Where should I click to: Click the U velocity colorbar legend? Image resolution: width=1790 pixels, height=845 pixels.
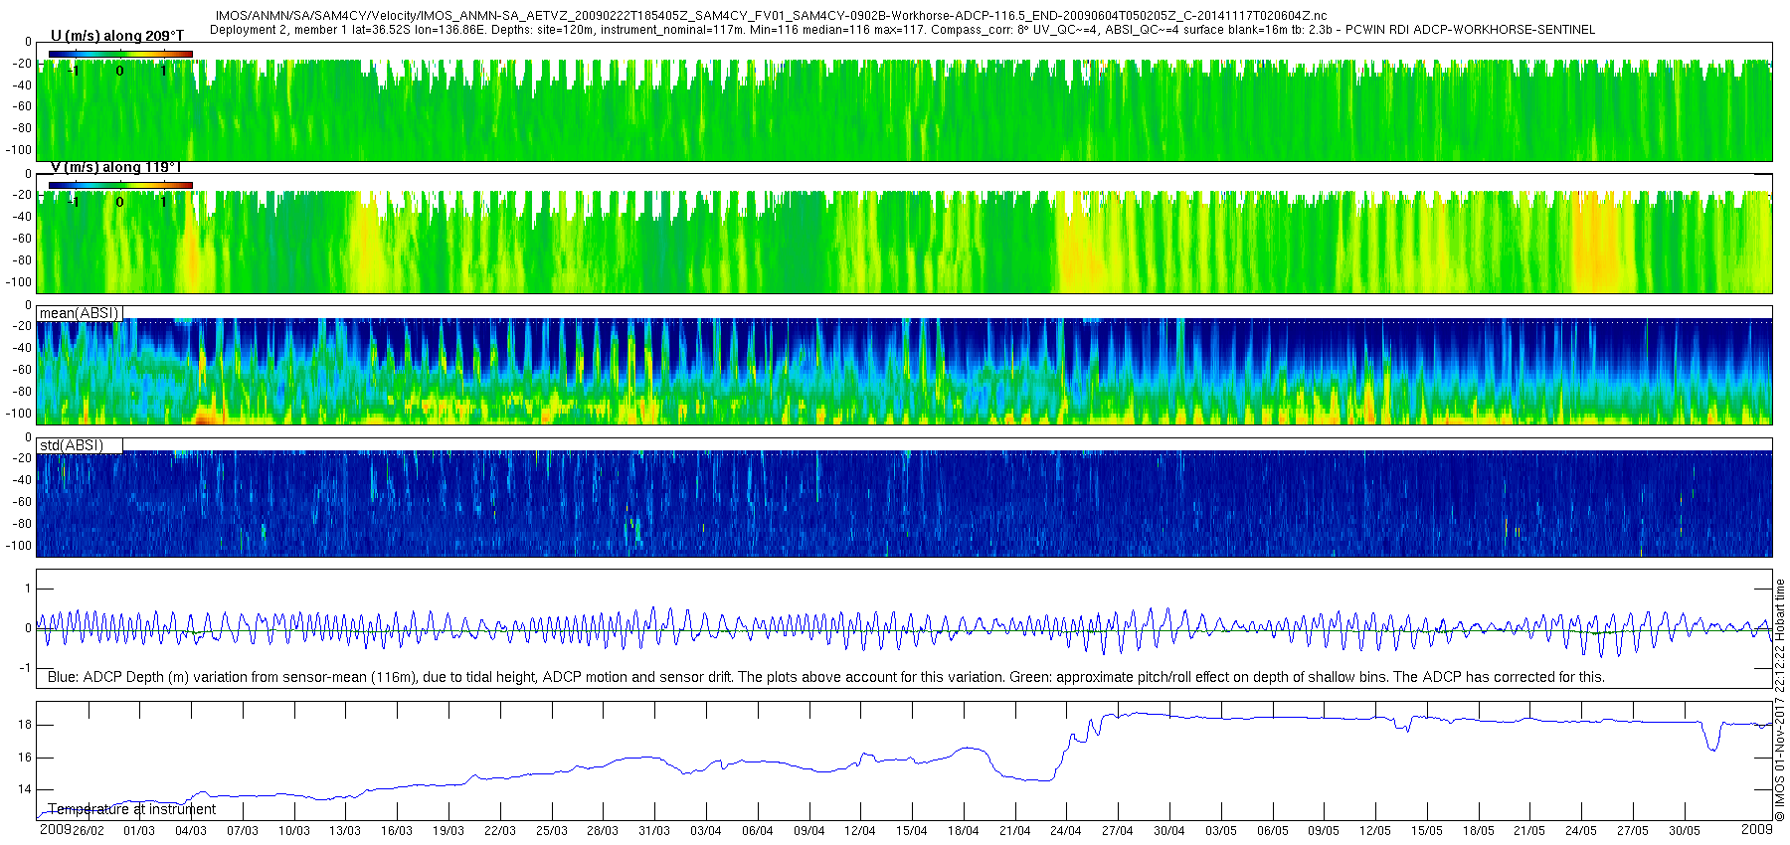point(120,54)
